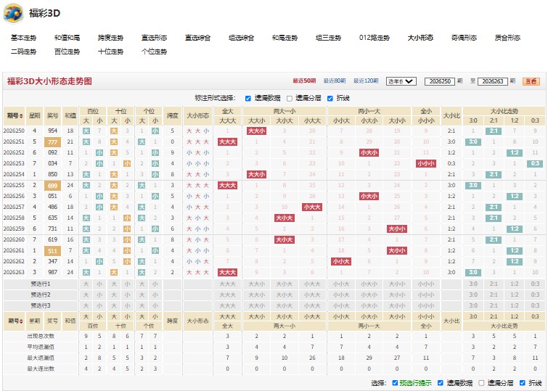
Task: Click highlighted award number 777
Action: (53, 142)
